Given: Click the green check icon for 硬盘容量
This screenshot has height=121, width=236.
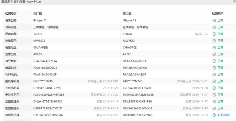Looking at the screenshot, I should coord(214,34).
